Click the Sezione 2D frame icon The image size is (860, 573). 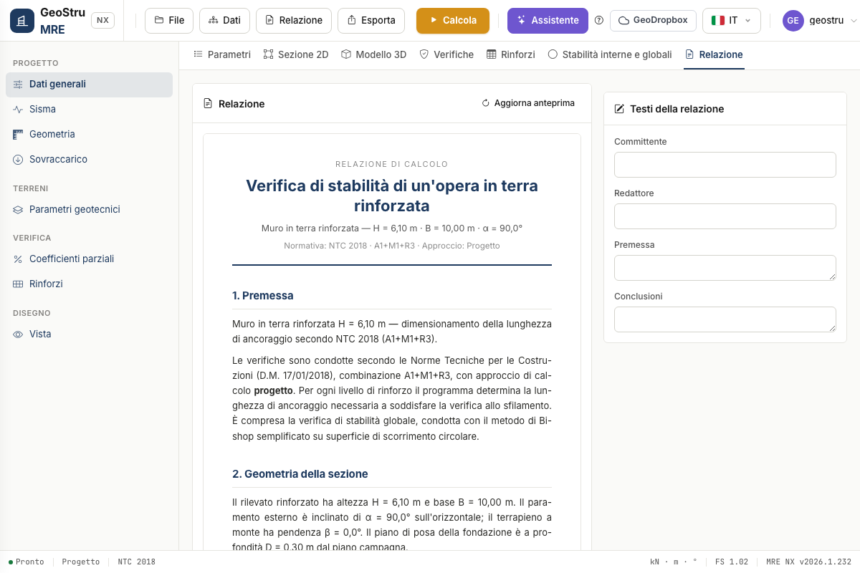tap(269, 54)
